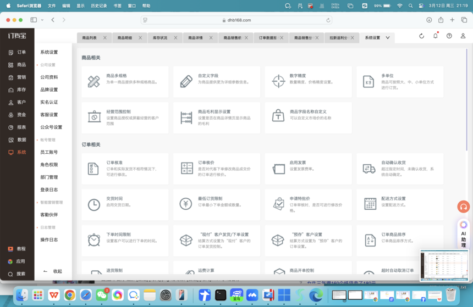473x307 pixels.
Task: Open 品牌设置 in settings menu
Action: pos(49,90)
